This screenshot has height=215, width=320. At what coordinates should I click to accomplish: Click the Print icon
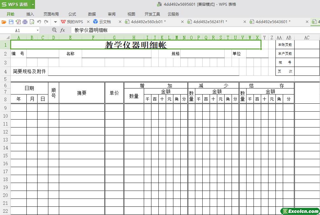click(x=25, y=22)
